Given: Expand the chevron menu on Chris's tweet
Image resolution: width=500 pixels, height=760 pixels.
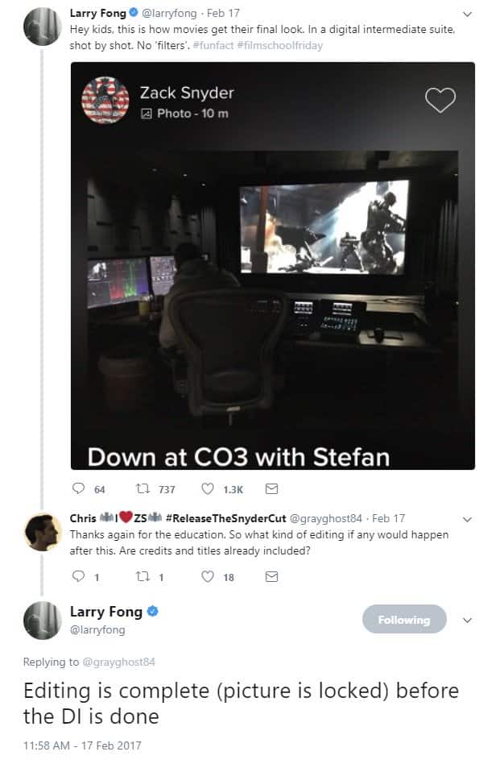Looking at the screenshot, I should click(x=467, y=520).
